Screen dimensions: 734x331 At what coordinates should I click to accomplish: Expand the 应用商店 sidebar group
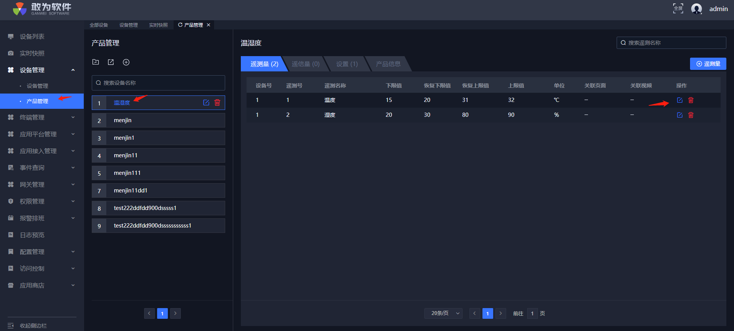point(73,285)
